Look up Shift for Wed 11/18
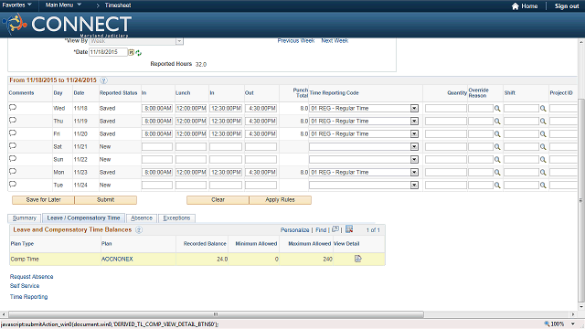 pos(543,109)
